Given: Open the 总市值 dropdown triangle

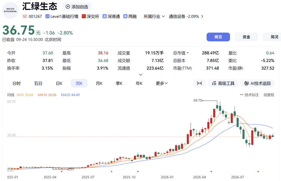Looking at the screenshot, I should pyautogui.click(x=188, y=53).
